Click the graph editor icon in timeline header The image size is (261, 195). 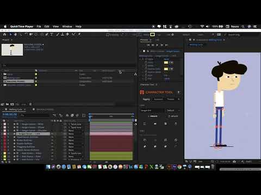[84, 115]
